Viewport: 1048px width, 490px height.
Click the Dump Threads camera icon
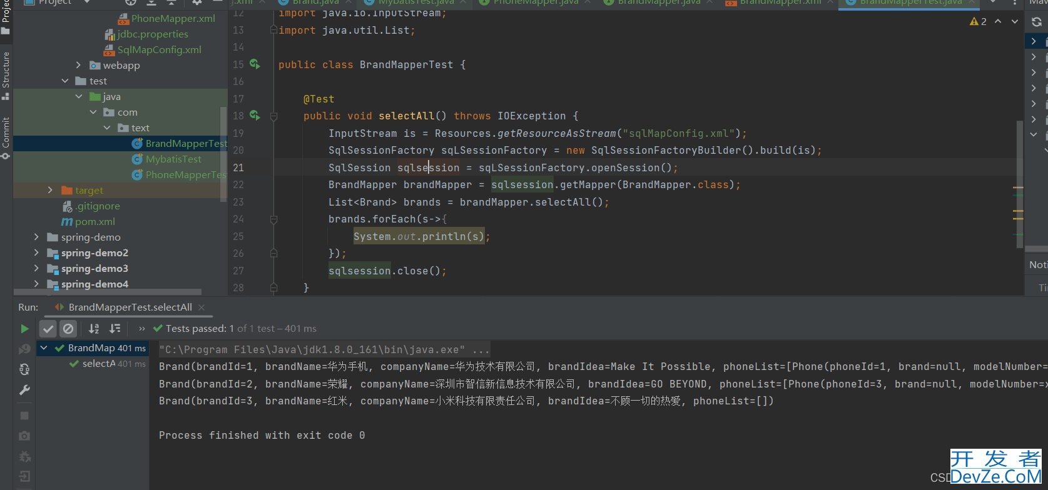[24, 436]
